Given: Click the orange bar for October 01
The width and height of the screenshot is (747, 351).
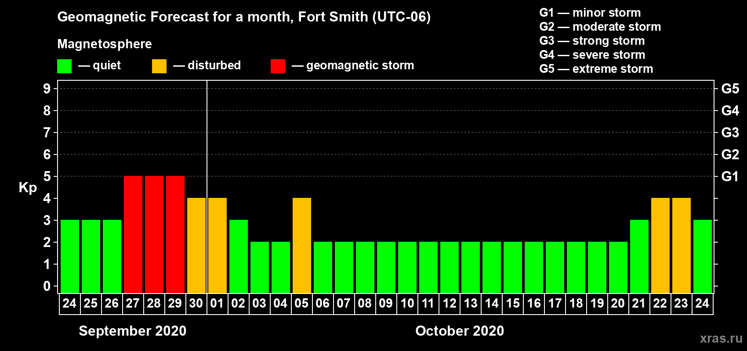Looking at the screenshot, I should (218, 245).
